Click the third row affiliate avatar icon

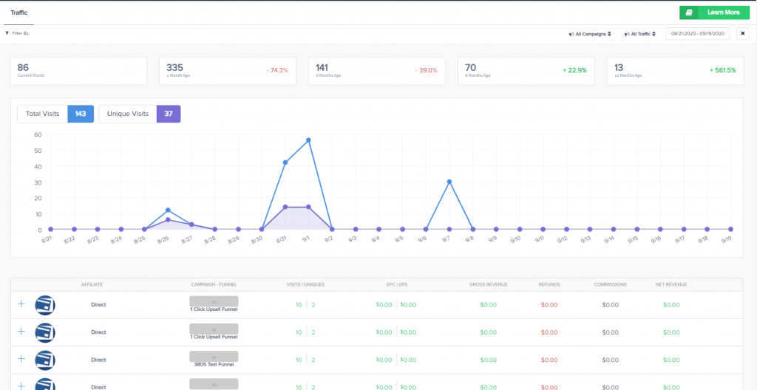click(46, 360)
